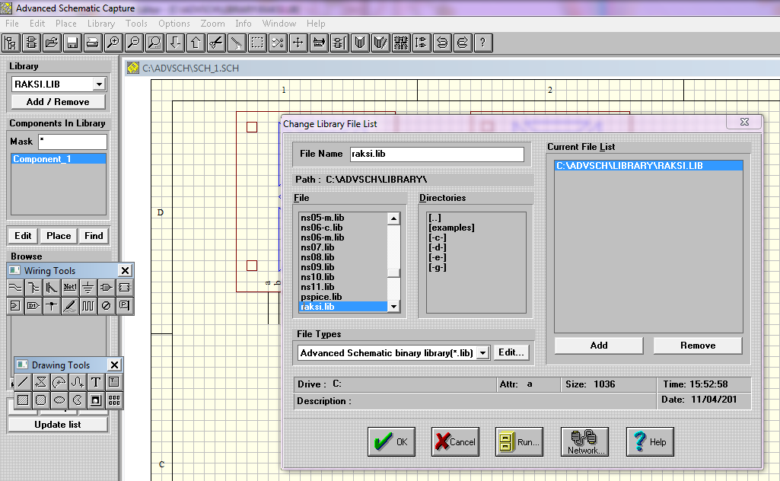Open the Library menu
The width and height of the screenshot is (780, 481).
[x=101, y=24]
